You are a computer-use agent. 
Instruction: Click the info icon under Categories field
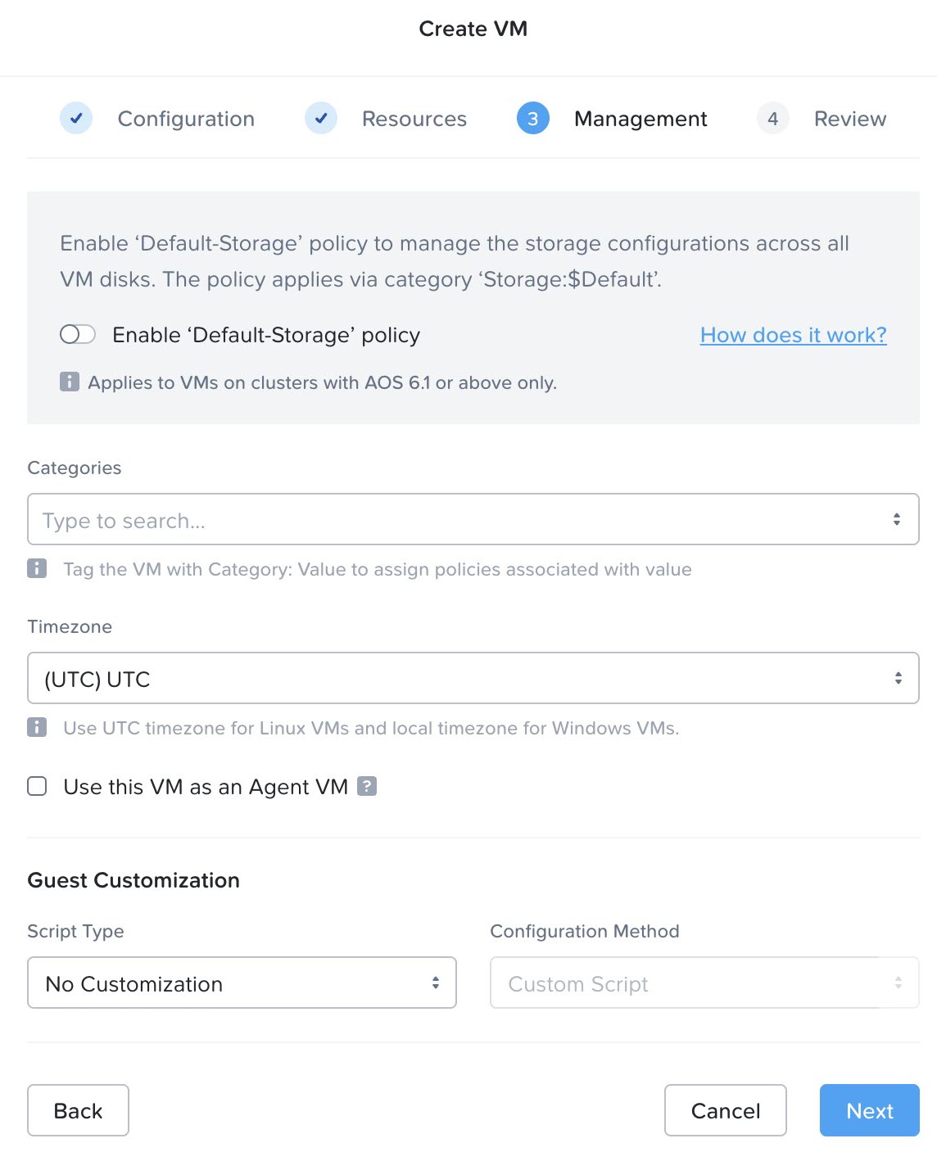click(x=37, y=568)
